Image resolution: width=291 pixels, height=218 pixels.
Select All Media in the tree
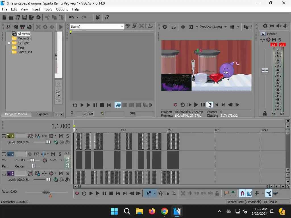24,34
